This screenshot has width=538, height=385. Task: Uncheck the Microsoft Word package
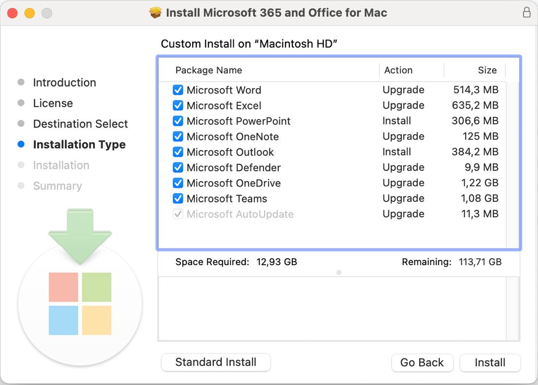point(178,90)
